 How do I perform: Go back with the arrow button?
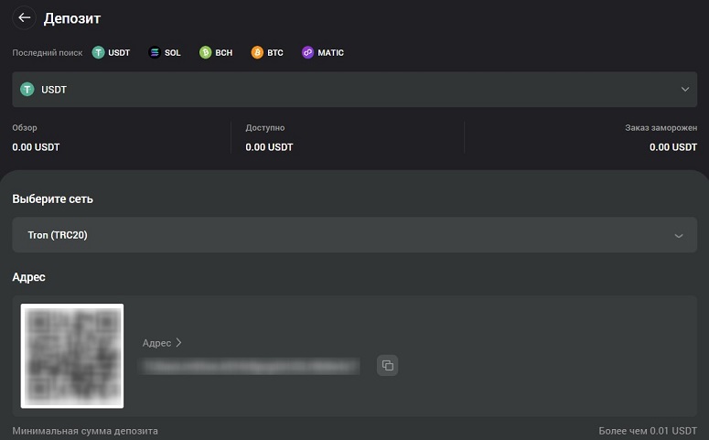click(24, 18)
